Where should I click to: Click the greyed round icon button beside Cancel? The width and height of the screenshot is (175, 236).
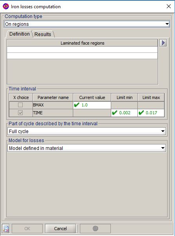click(x=95, y=229)
